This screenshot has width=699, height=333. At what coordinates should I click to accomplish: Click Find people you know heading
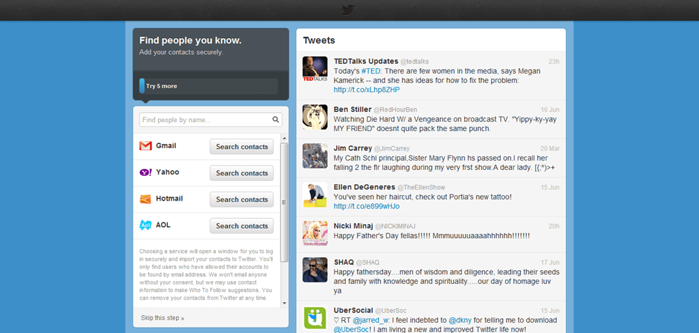coord(190,40)
